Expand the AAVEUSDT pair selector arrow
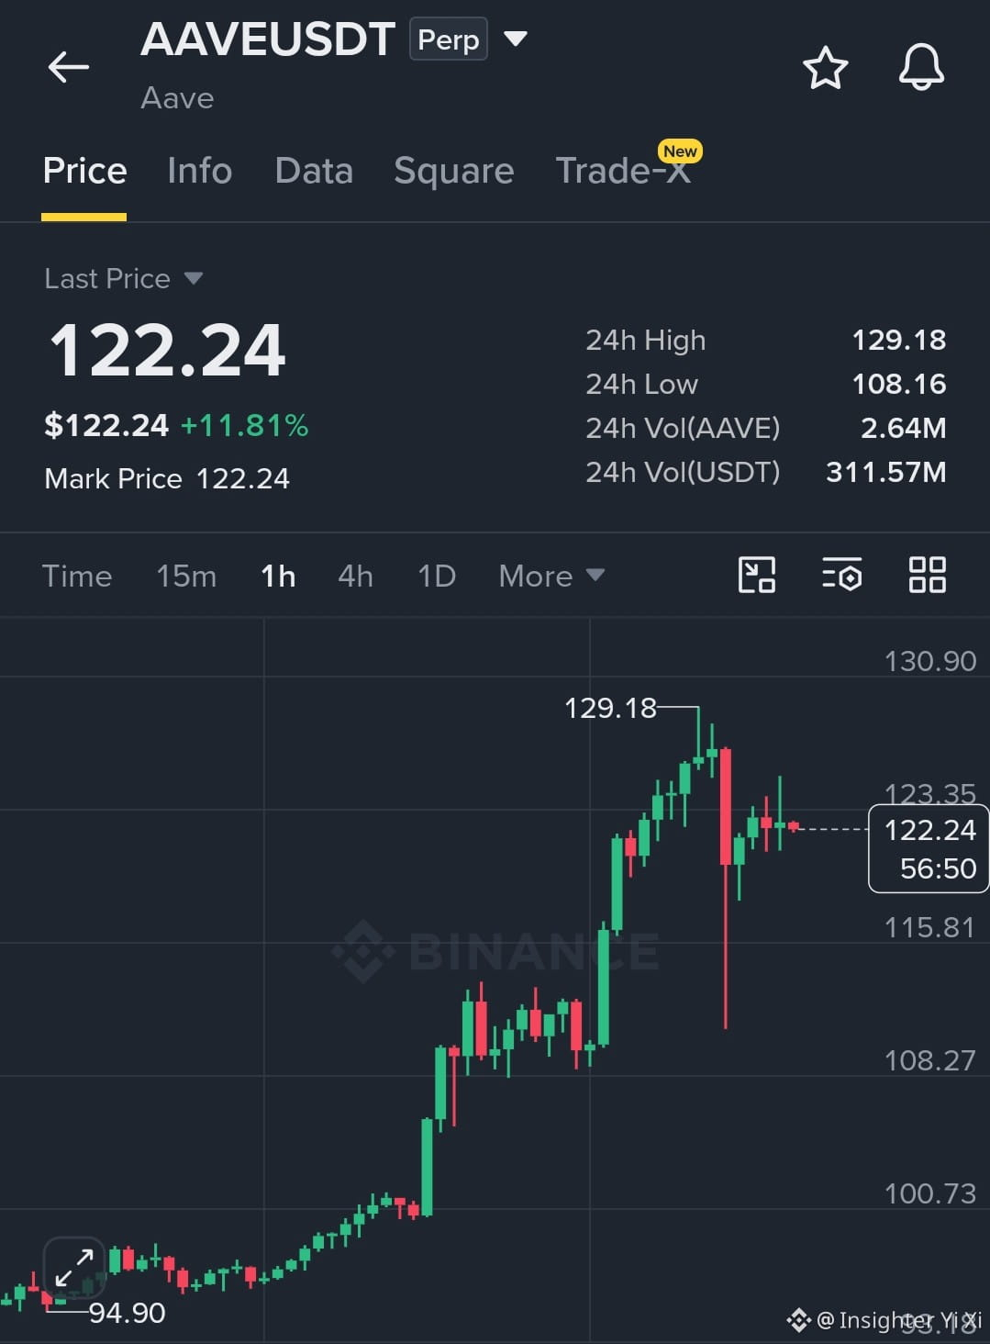Viewport: 990px width, 1344px height. tap(516, 39)
